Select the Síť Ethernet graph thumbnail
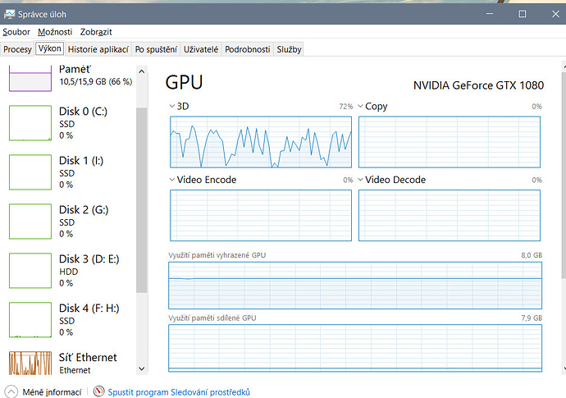The height and width of the screenshot is (398, 566). 30,363
